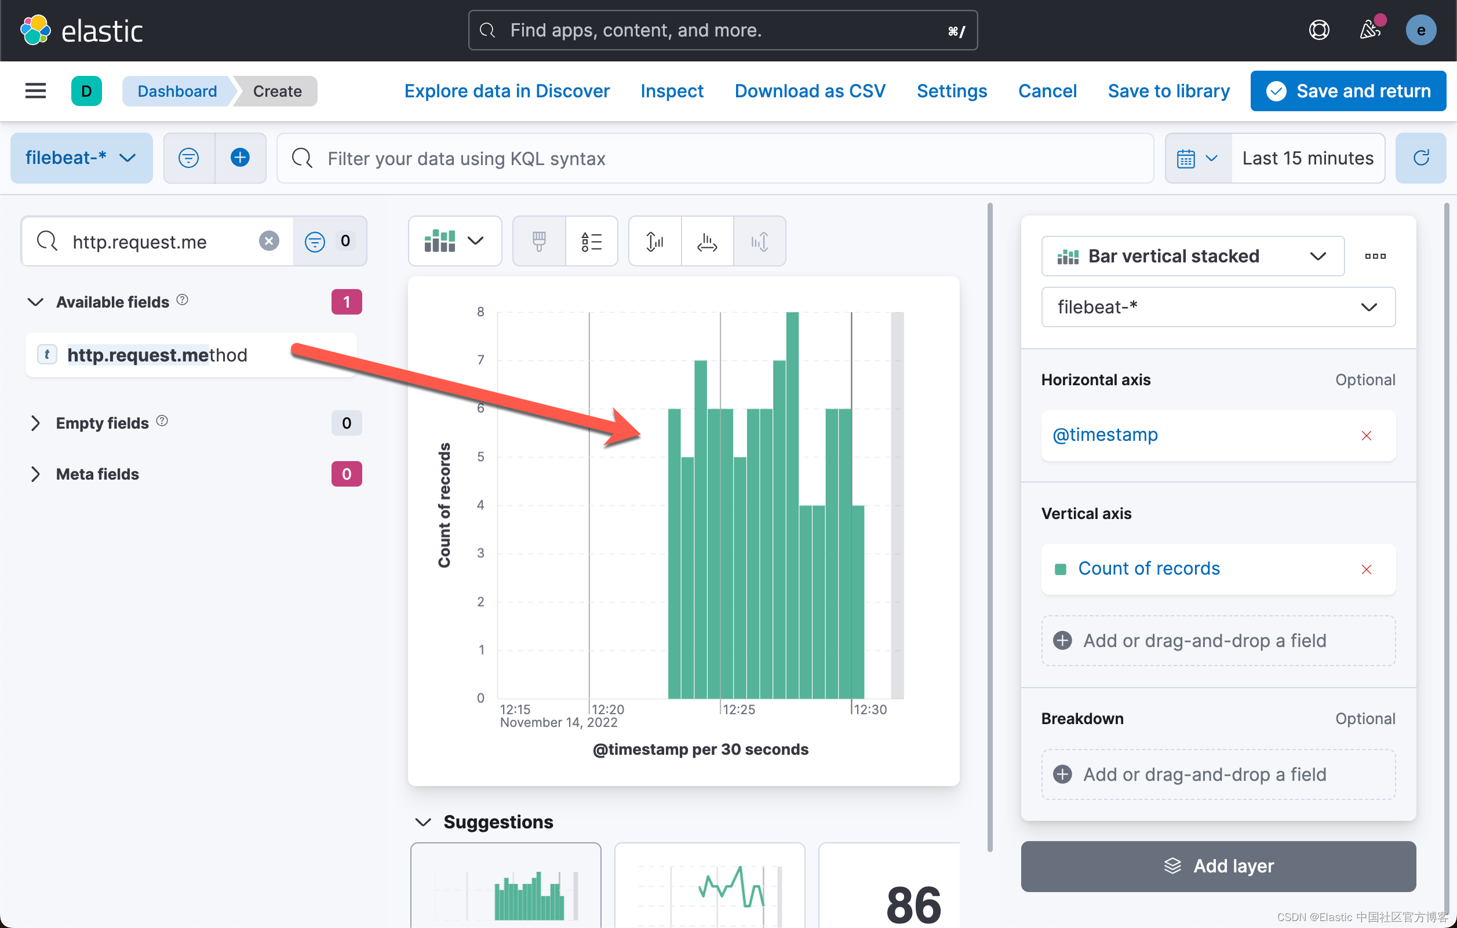Go to the Dashboard breadcrumb

click(x=177, y=91)
